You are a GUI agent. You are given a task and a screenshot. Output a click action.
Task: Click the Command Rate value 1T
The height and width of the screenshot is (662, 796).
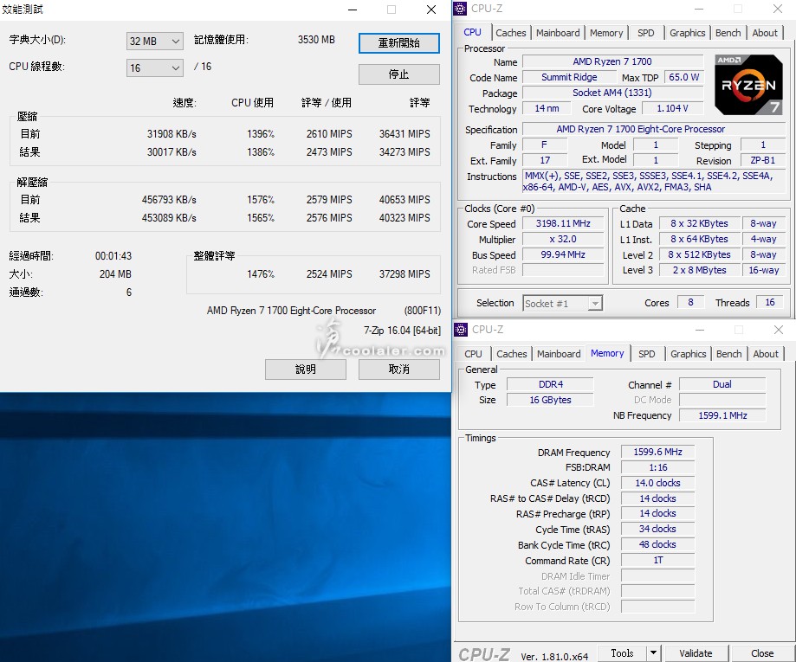pyautogui.click(x=657, y=560)
